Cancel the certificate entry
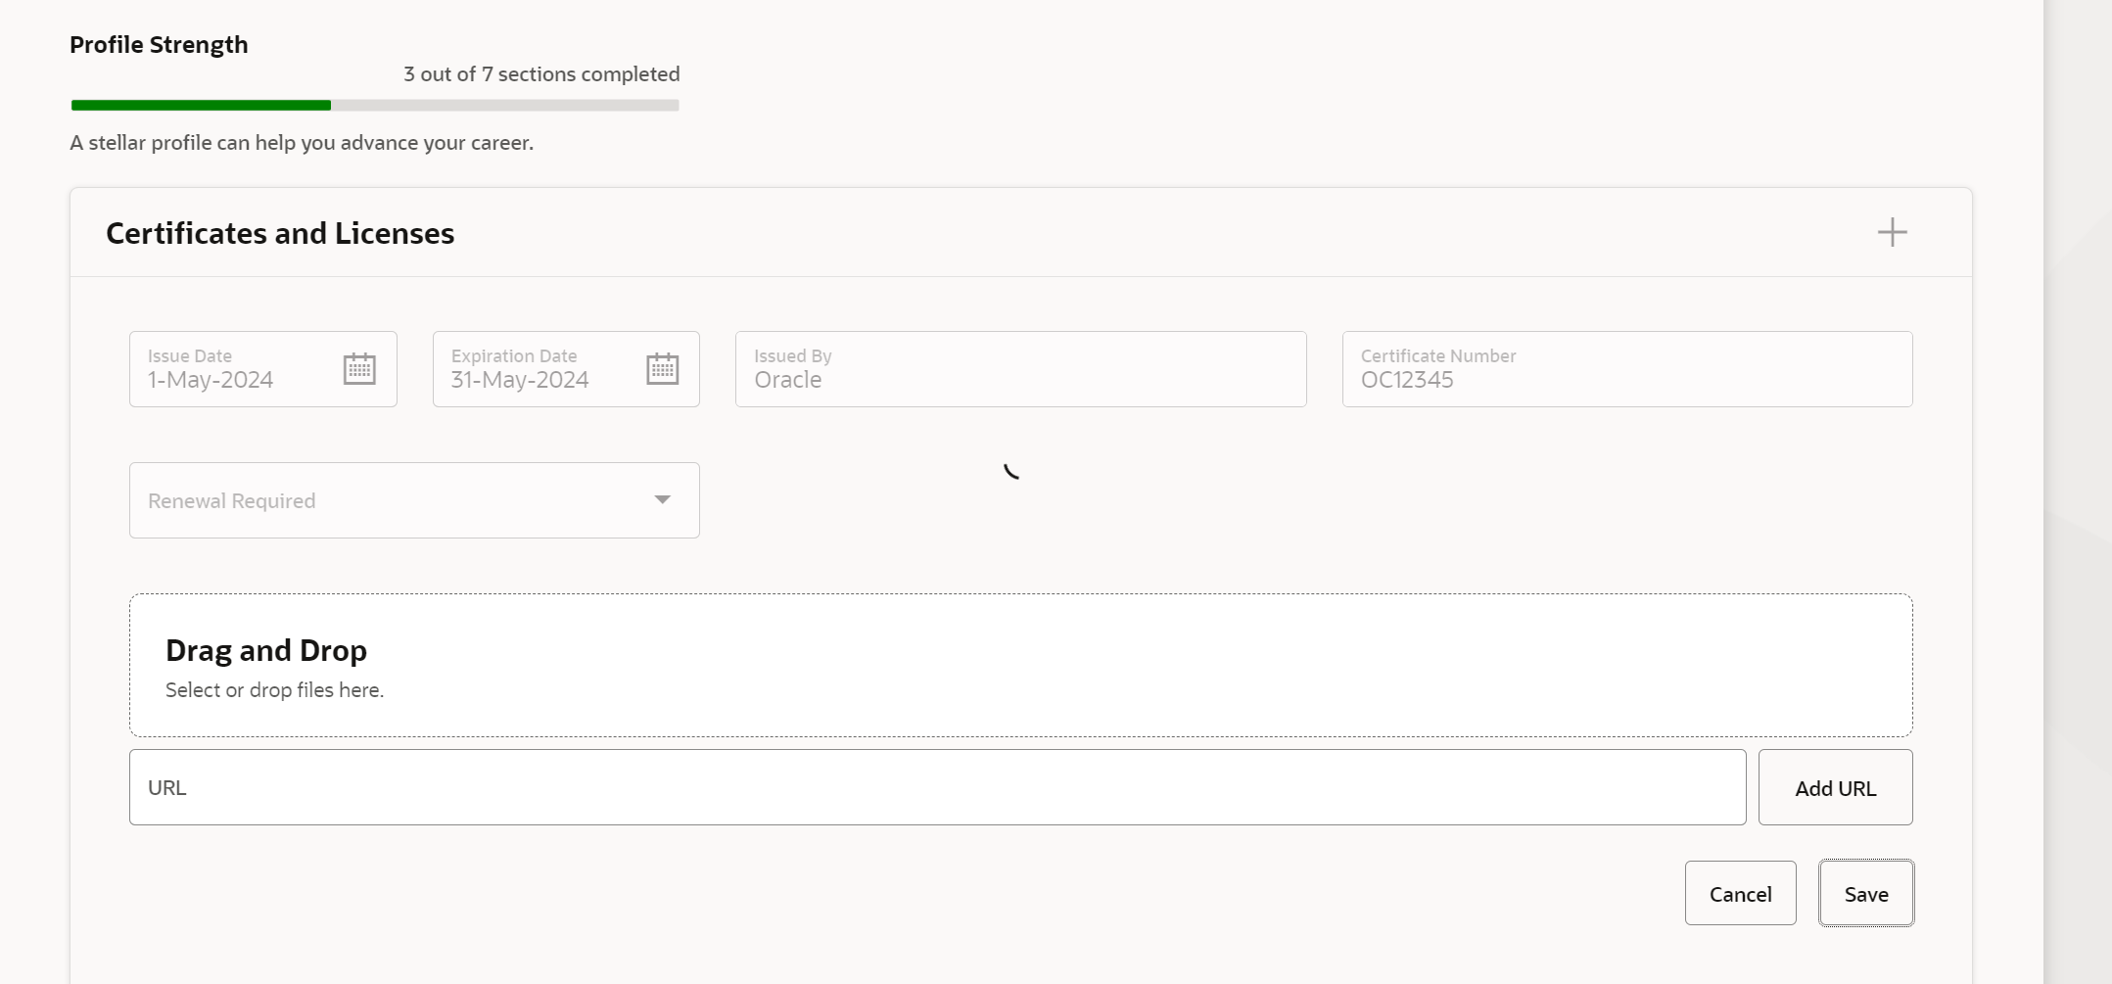Image resolution: width=2112 pixels, height=984 pixels. click(x=1740, y=893)
